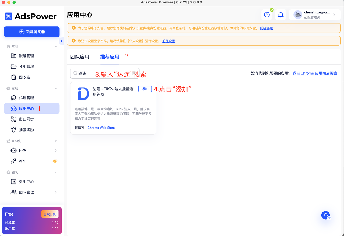Open 费用中心 in the sidebar
Viewport: 344px width, 236px height.
(32, 182)
